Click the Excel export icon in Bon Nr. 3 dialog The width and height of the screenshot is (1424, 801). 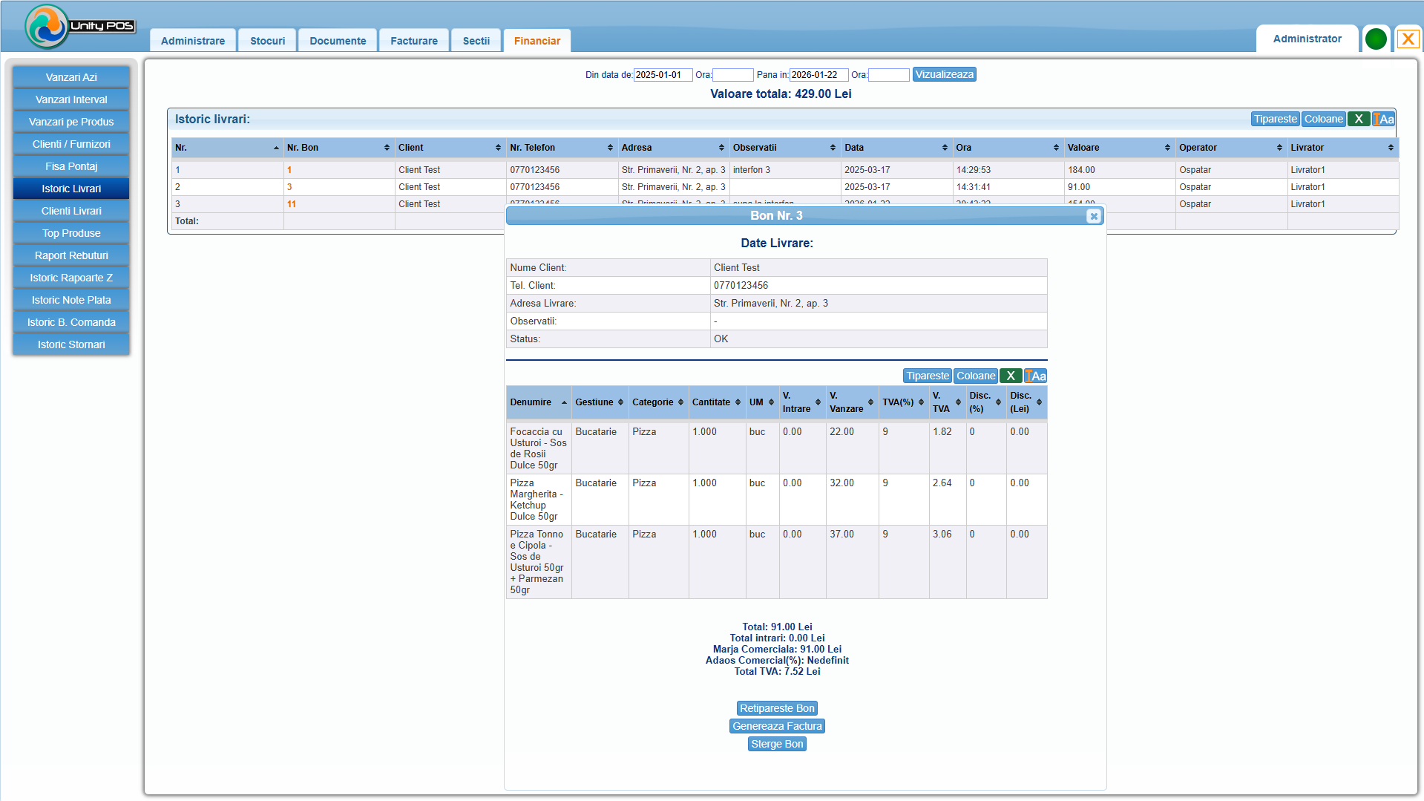point(1010,376)
